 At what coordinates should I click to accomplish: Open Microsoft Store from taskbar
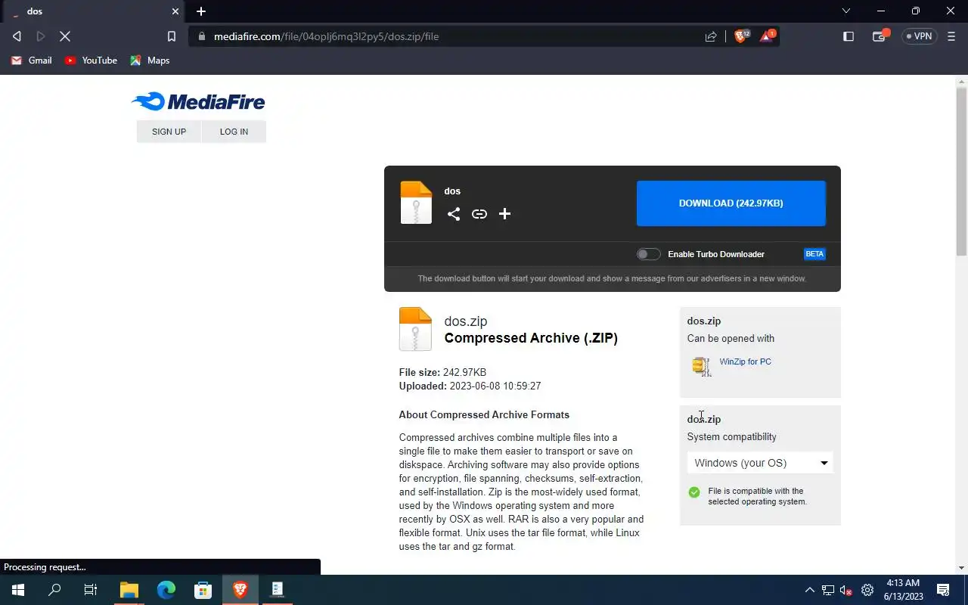(203, 590)
